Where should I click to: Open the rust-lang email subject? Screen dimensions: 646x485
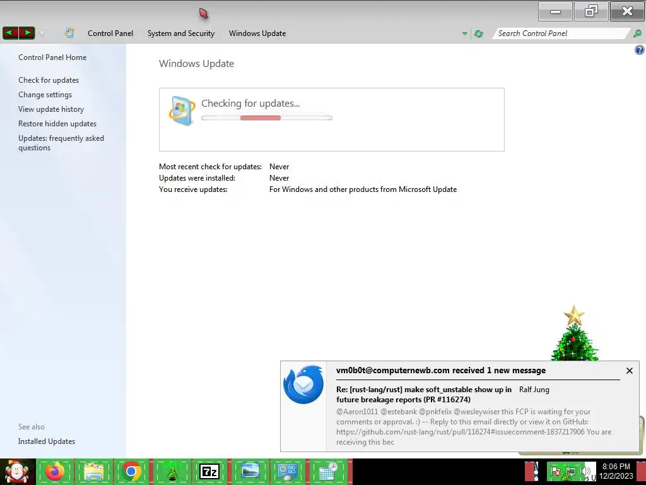click(424, 394)
